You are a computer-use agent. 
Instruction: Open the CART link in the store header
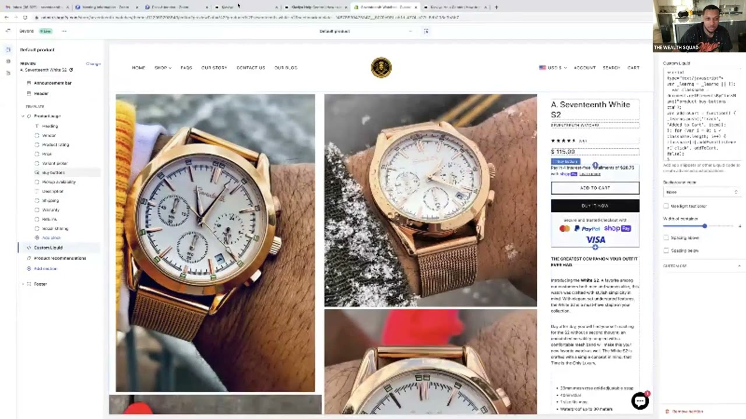[634, 68]
